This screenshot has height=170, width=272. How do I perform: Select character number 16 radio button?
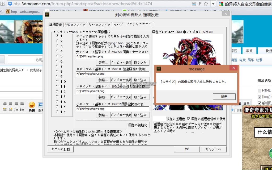57,112
